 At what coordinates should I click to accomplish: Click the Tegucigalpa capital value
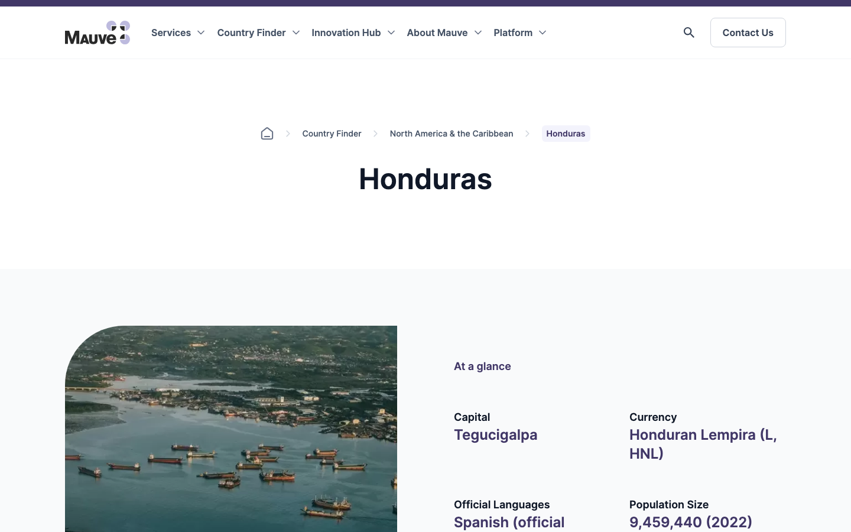(495, 435)
